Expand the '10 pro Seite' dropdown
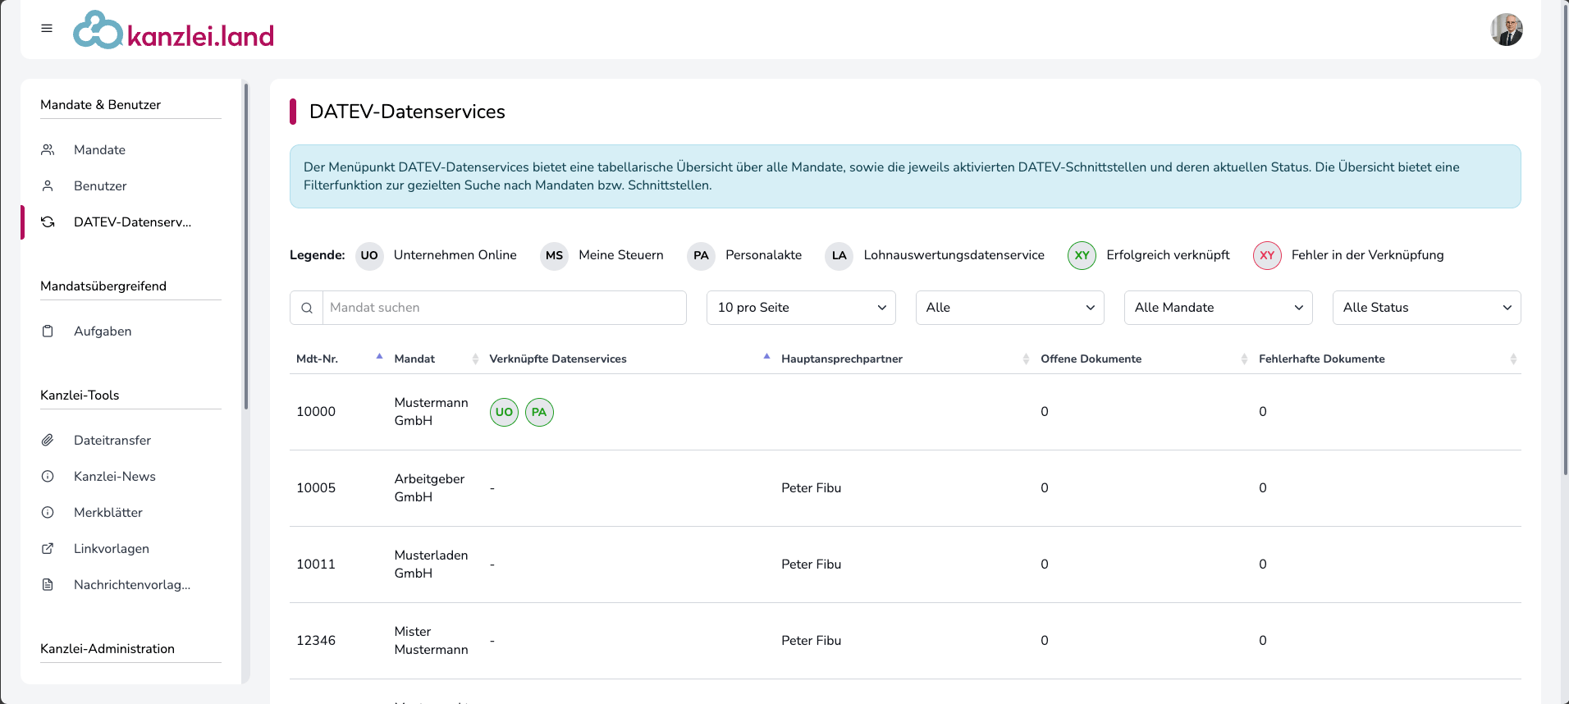 click(800, 308)
